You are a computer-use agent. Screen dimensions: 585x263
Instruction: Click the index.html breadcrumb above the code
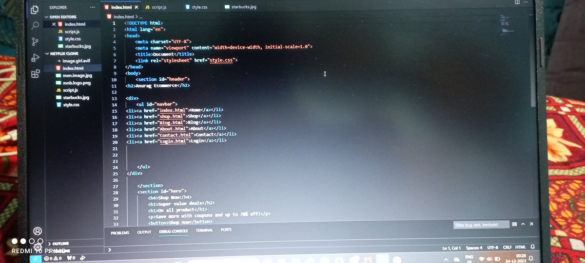123,17
